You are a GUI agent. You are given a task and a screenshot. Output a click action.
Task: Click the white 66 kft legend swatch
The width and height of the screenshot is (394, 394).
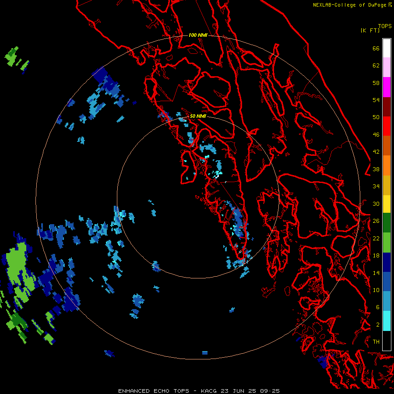coord(387,48)
